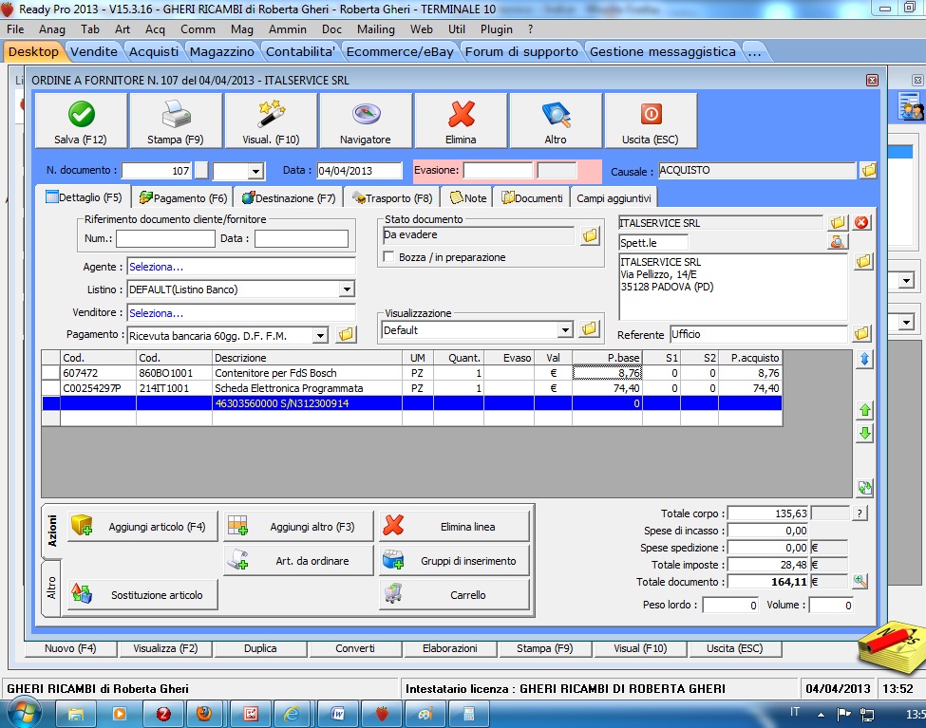The height and width of the screenshot is (728, 926).
Task: Switch to the Pagamento (F6) tab
Action: 183,198
